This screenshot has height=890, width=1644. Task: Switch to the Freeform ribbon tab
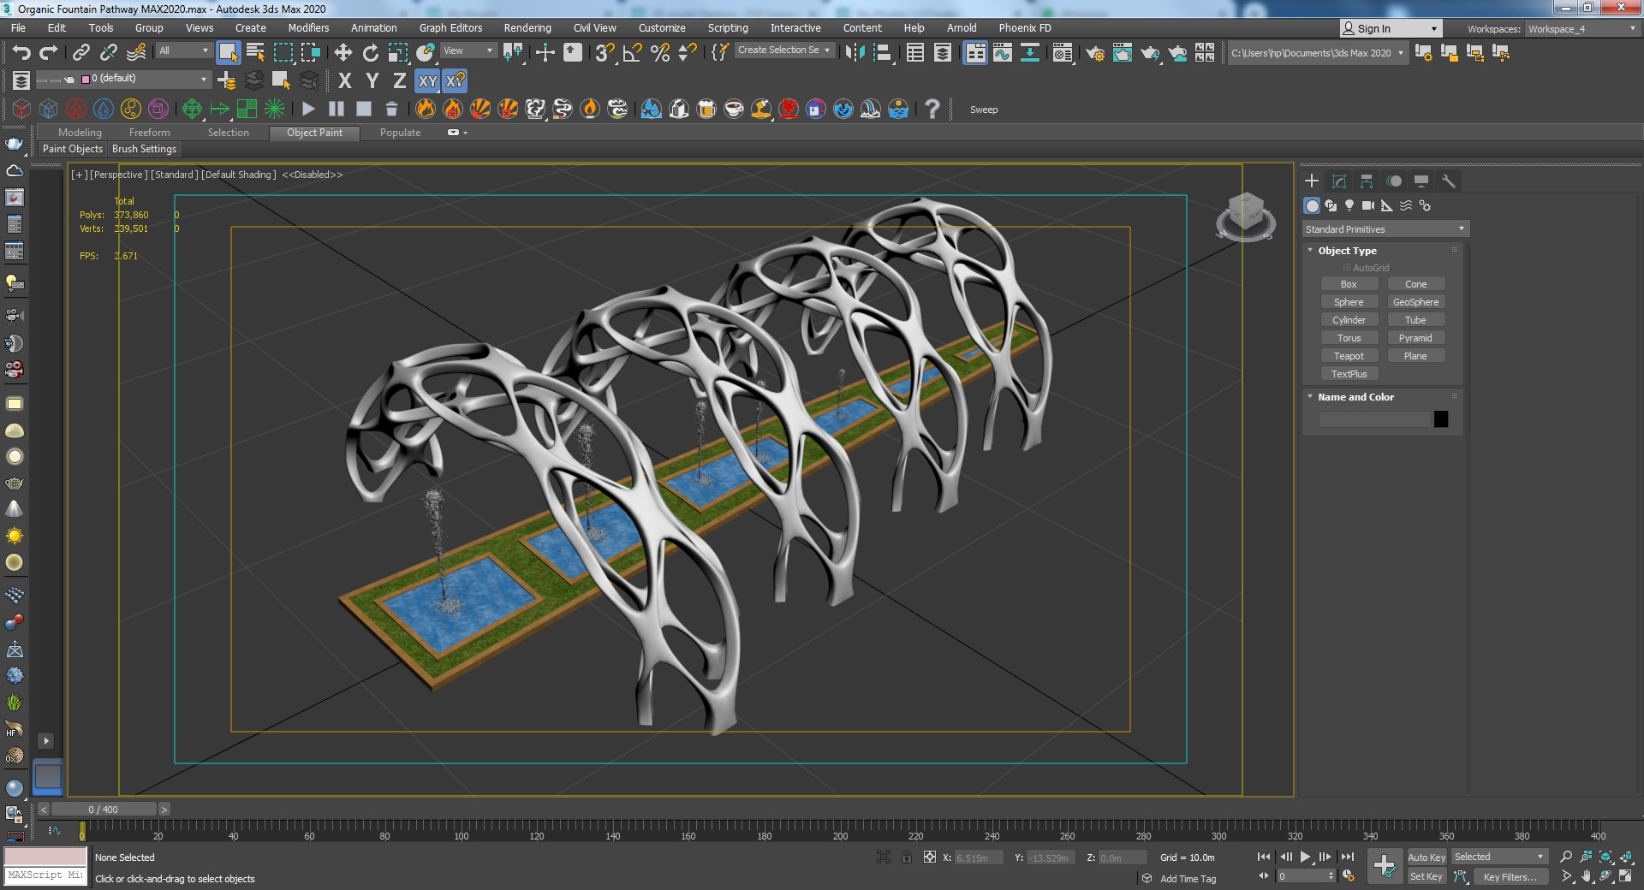click(x=149, y=133)
